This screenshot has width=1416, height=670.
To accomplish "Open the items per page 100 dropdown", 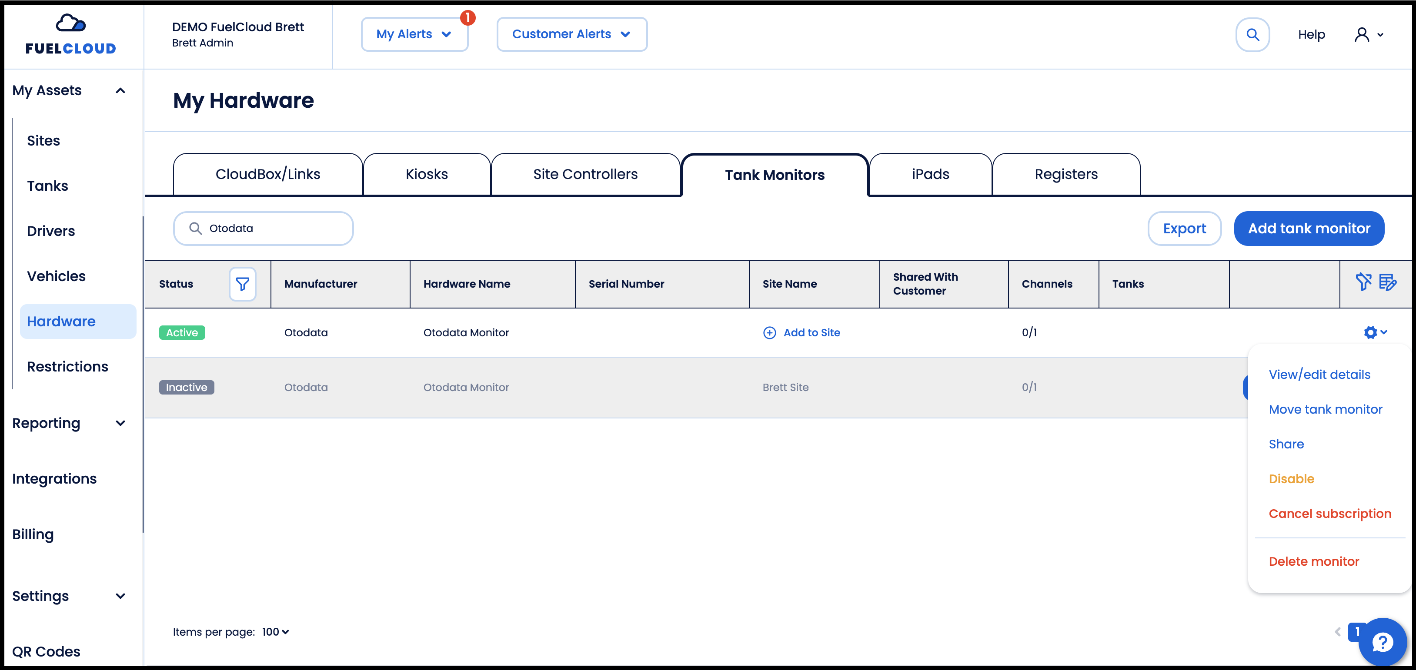I will [x=275, y=632].
